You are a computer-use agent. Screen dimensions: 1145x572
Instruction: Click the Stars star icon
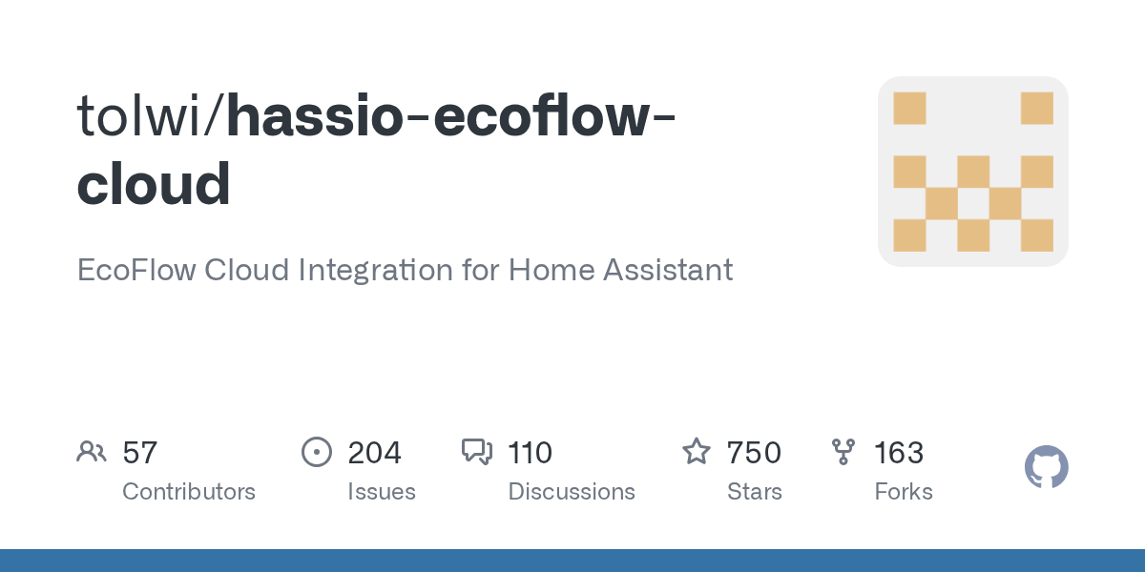pos(697,452)
